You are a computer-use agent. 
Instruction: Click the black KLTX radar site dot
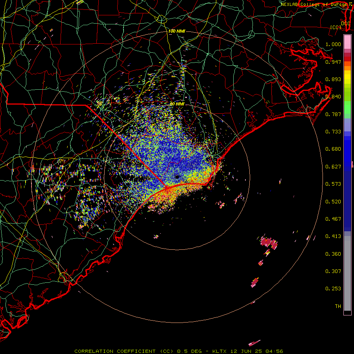[x=177, y=177]
